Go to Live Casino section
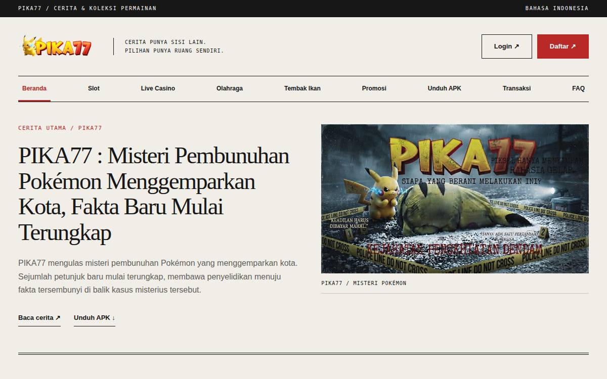The image size is (607, 379). tap(158, 88)
